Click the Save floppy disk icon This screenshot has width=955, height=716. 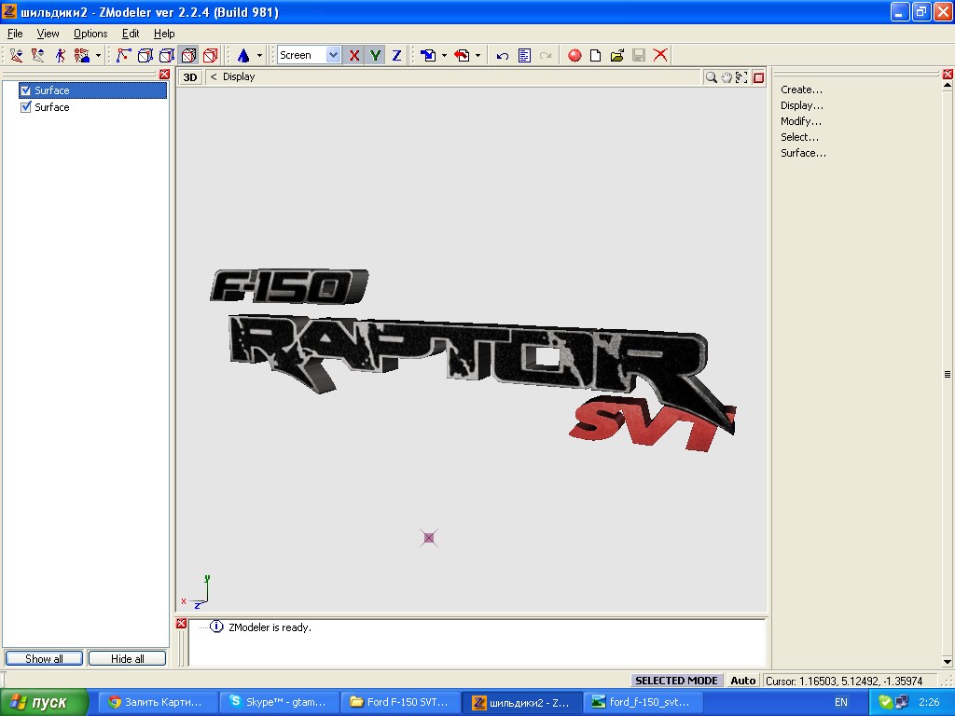(639, 55)
